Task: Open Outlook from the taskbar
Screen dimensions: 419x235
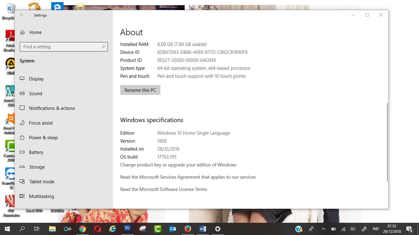Action: click(x=173, y=229)
